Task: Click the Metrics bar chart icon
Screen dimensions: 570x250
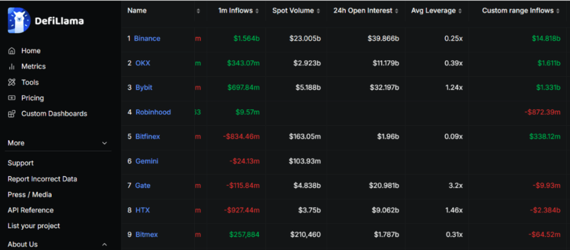Action: coord(12,66)
